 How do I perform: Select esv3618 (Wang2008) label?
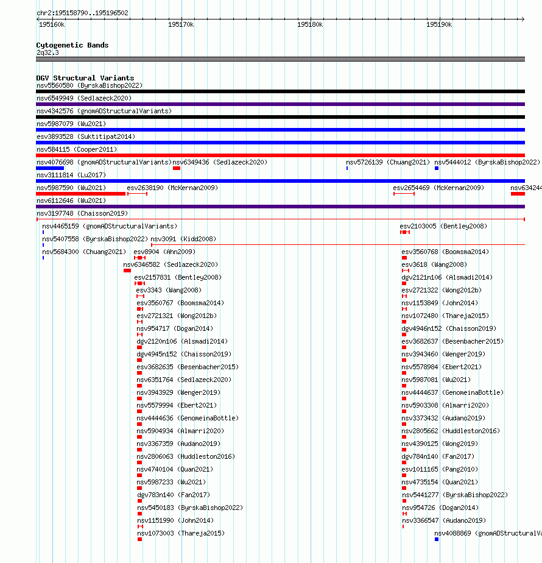pos(434,264)
